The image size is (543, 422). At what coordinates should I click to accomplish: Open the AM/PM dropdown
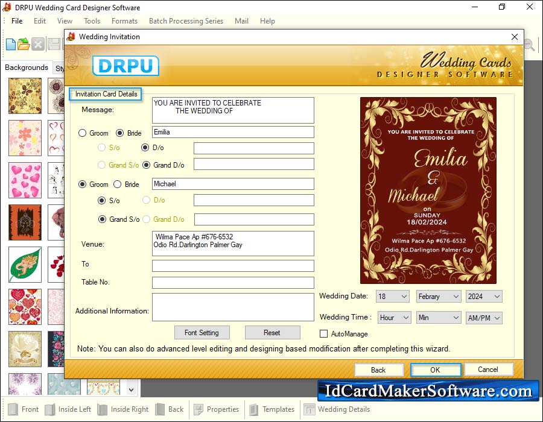pos(484,318)
